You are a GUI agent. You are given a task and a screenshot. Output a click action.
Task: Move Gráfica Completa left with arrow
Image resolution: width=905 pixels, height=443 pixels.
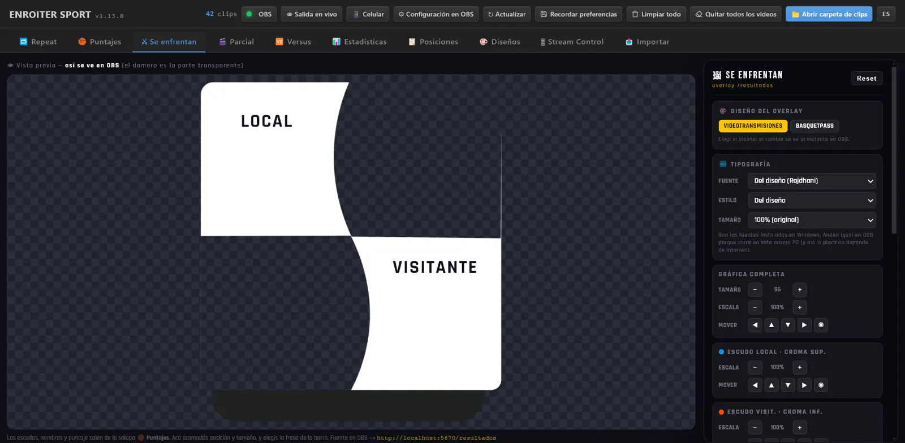tap(755, 325)
